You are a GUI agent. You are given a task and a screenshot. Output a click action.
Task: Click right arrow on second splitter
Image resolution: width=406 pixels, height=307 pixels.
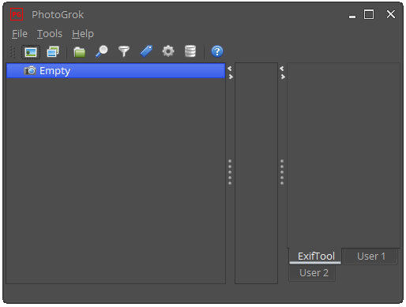click(x=283, y=77)
